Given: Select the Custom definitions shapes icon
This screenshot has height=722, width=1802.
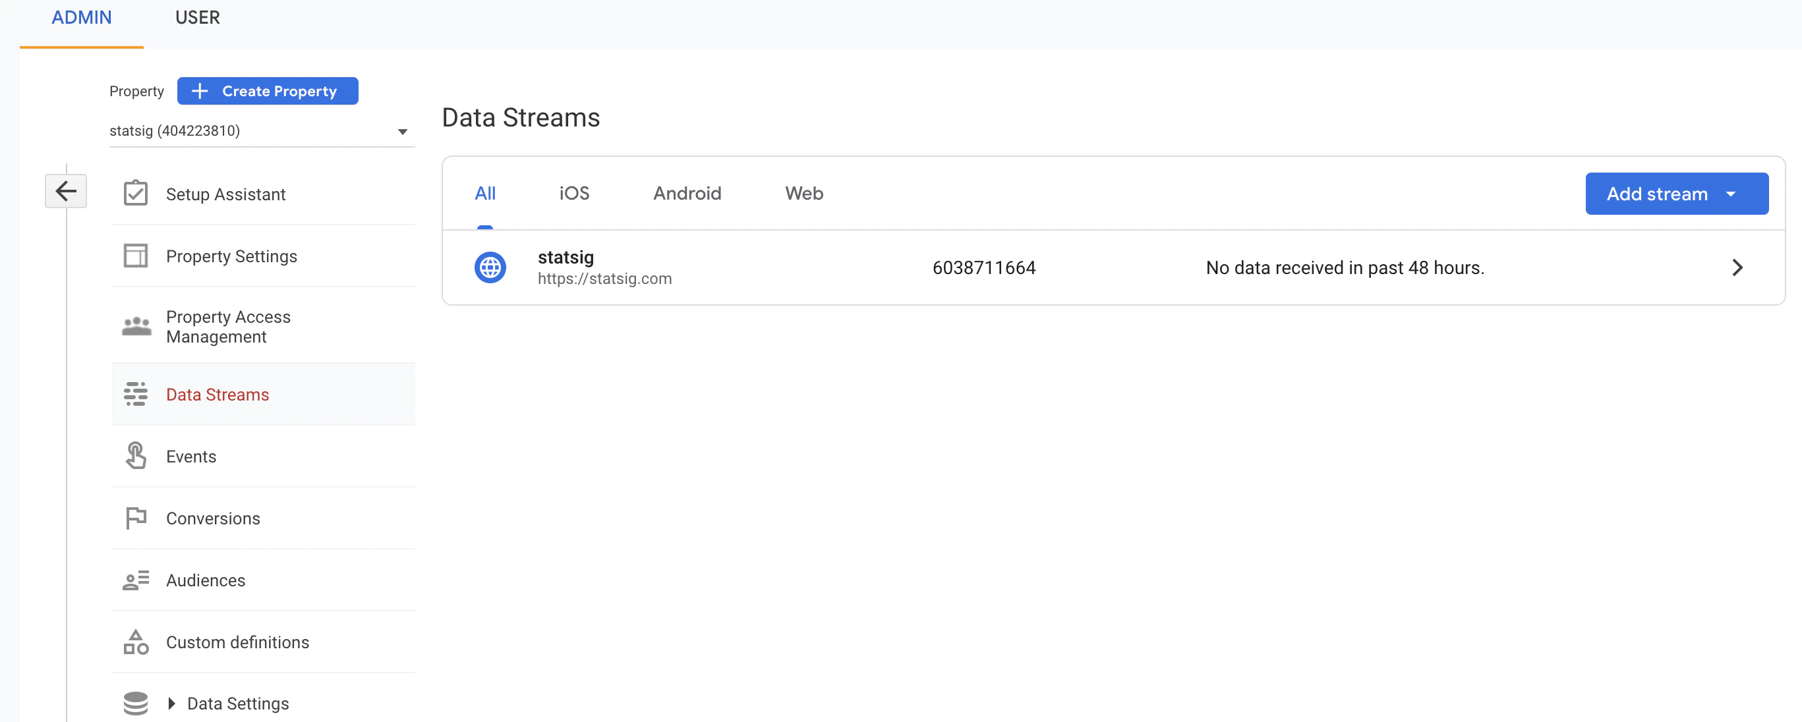Looking at the screenshot, I should (136, 642).
